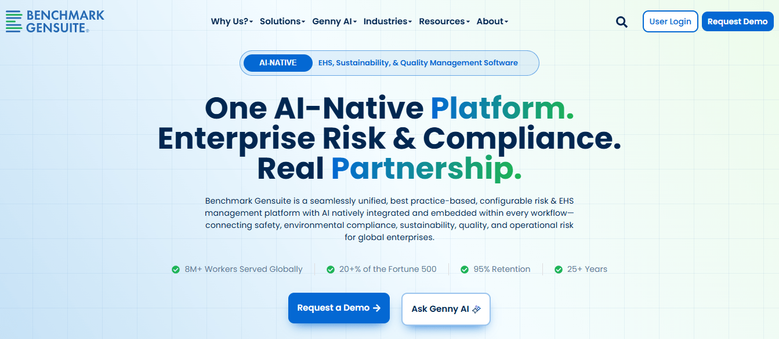The image size is (779, 339).
Task: Click the "8M+ Workers Served Globally" text
Action: [x=244, y=269]
